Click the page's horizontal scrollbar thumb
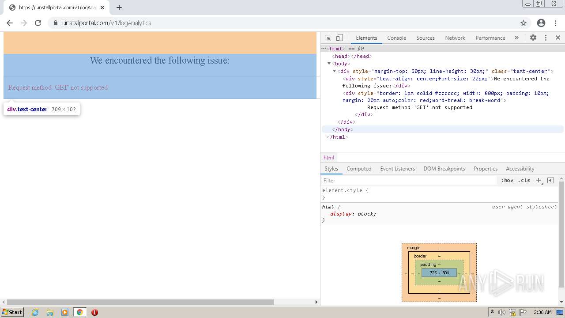Screen dimensions: 565x318 [140, 302]
